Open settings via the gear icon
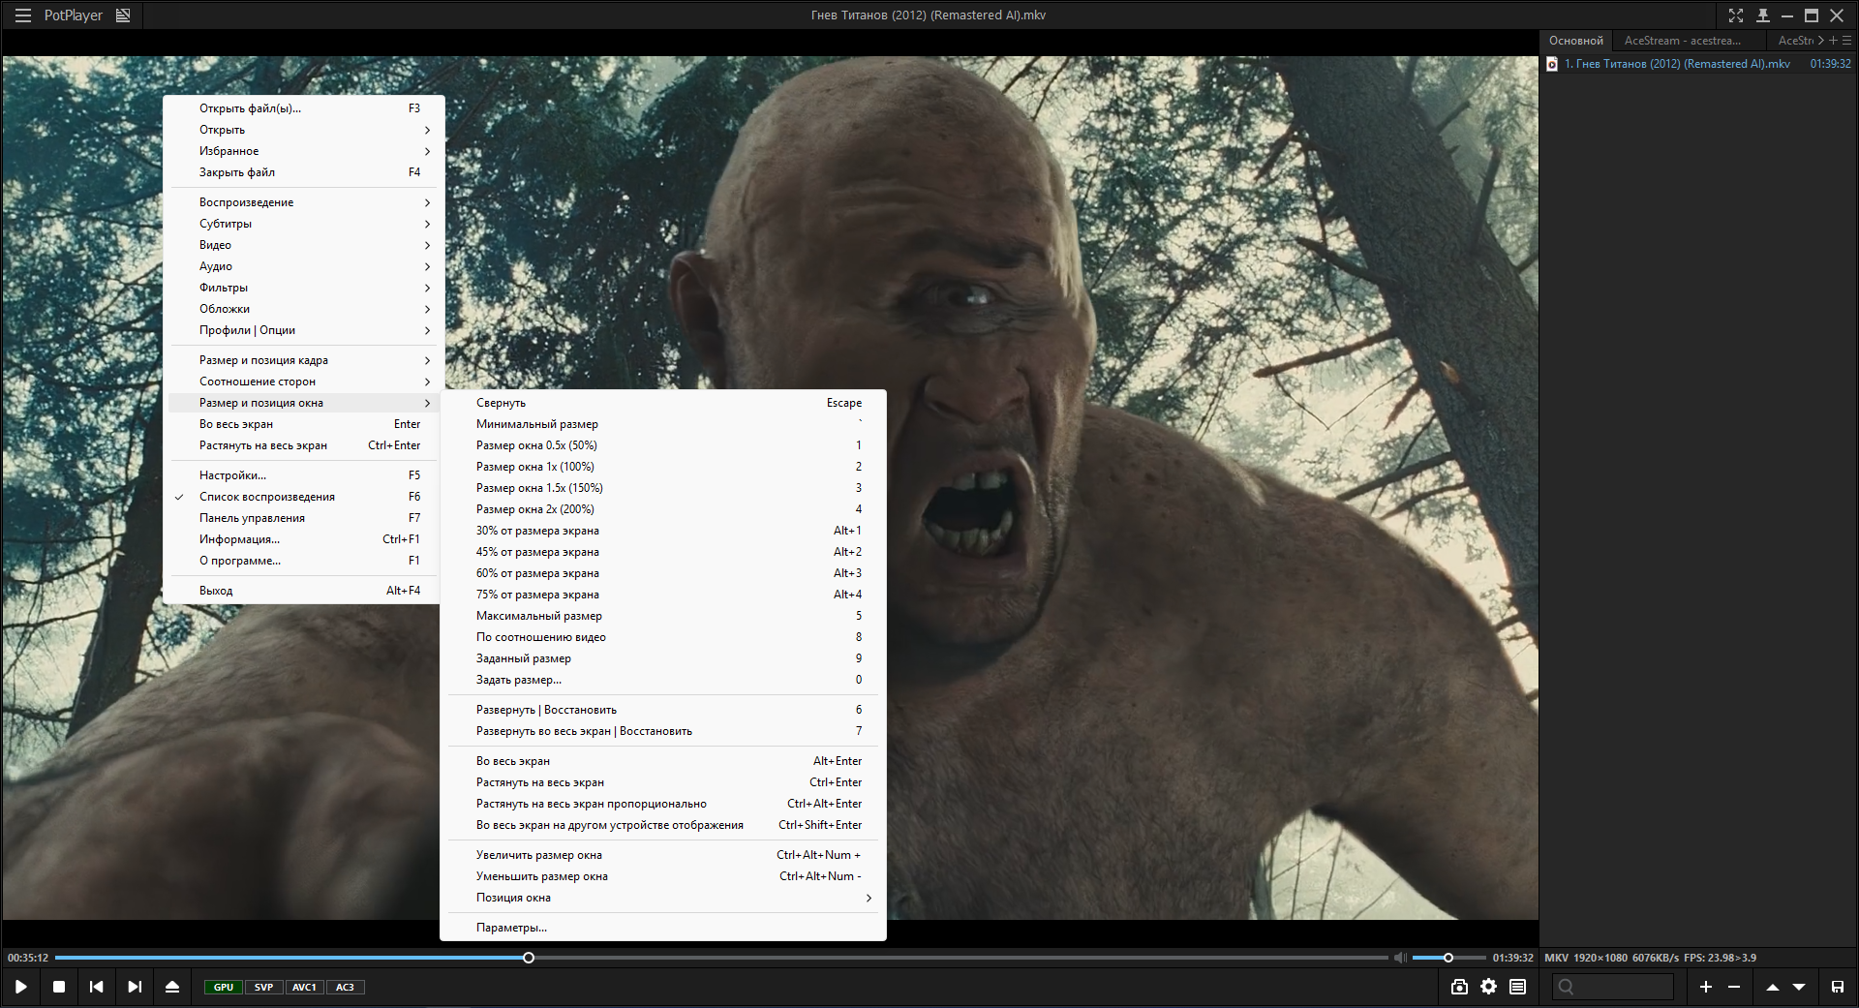Screen dimensions: 1859x1008 point(1488,987)
